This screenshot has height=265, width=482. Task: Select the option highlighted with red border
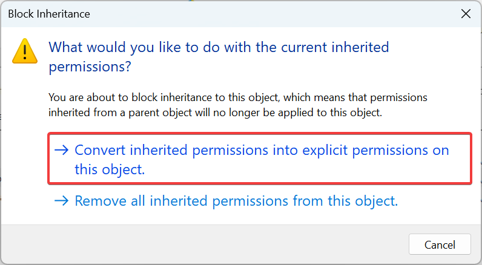tap(260, 159)
